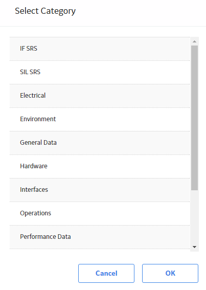Cancel the Select Category dialog
This screenshot has height=290, width=206.
pyautogui.click(x=106, y=273)
